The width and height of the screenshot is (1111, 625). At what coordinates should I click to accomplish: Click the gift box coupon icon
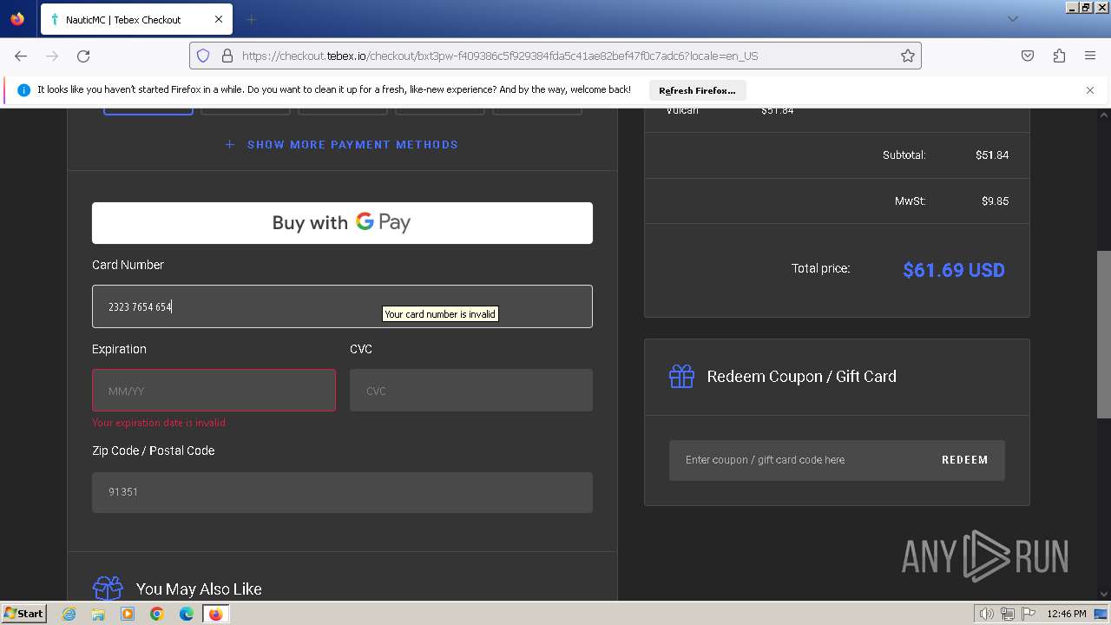681,376
